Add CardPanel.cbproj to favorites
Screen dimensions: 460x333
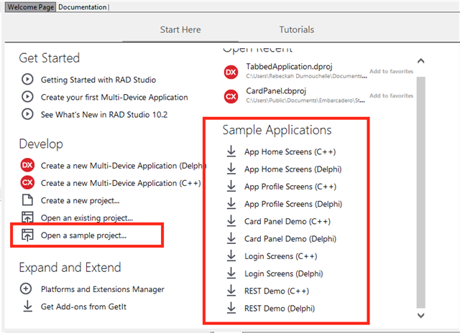[x=391, y=95]
